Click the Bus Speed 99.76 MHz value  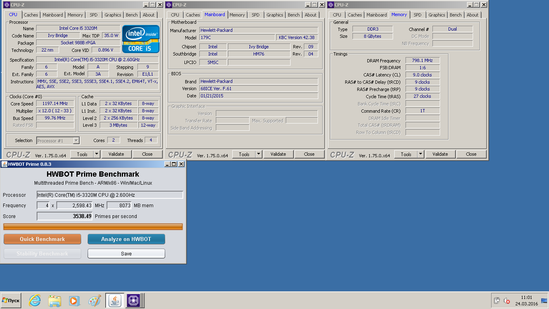[55, 118]
